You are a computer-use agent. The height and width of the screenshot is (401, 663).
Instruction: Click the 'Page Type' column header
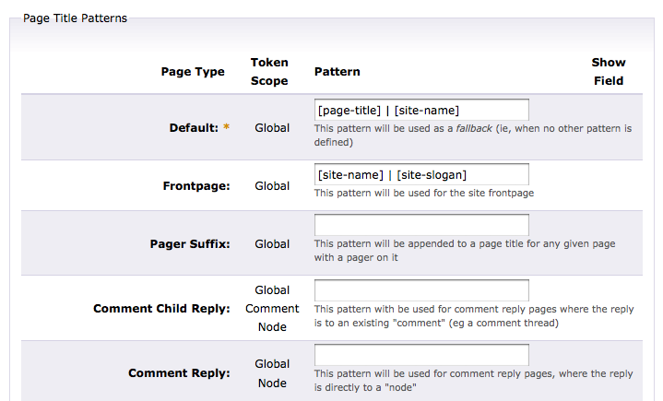tap(193, 72)
